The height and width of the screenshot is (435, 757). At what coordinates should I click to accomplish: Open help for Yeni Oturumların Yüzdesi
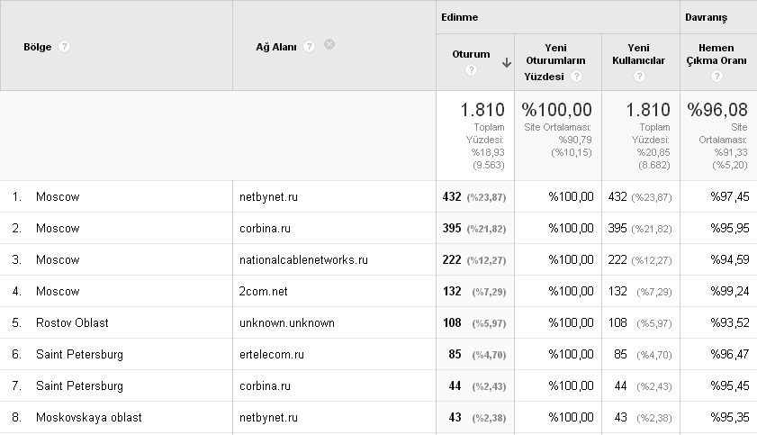tap(576, 77)
